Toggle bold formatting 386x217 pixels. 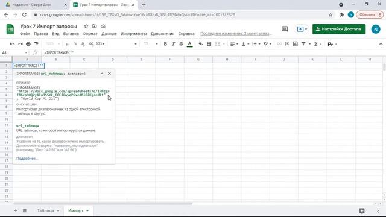coord(165,44)
